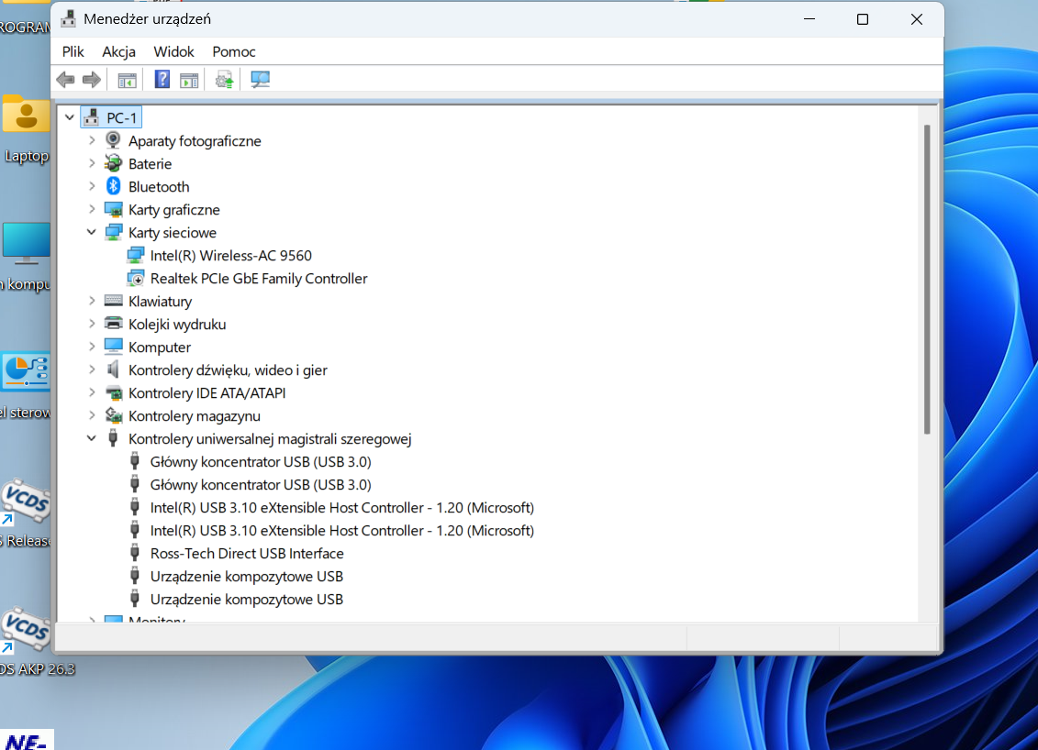The width and height of the screenshot is (1038, 750).
Task: Click the Klawiatury keyboard icon
Action: coord(113,301)
